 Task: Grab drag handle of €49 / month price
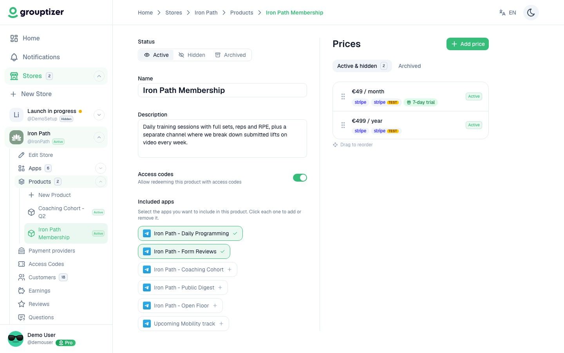pyautogui.click(x=343, y=96)
